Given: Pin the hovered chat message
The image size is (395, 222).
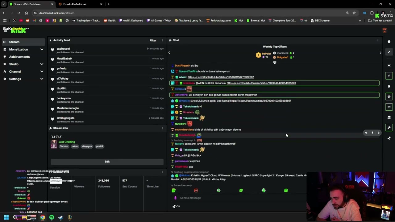Looking at the screenshot, I should point(372,133).
